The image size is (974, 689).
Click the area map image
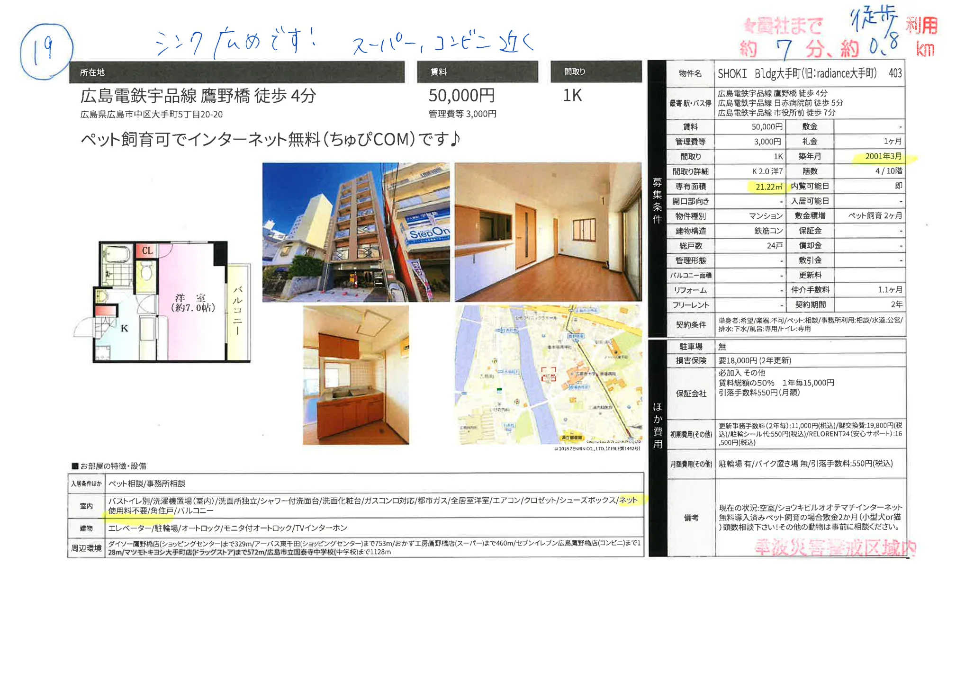pos(548,375)
